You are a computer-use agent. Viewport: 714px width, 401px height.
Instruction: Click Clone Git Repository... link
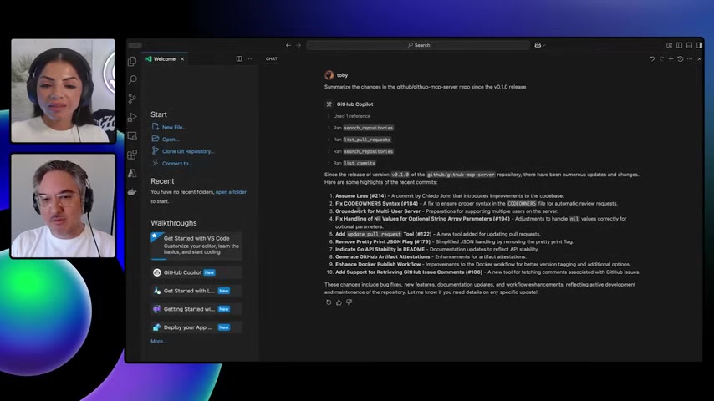(188, 151)
